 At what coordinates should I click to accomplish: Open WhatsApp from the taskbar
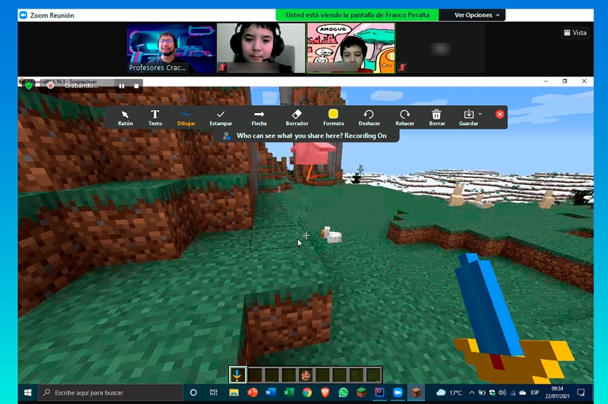(x=343, y=393)
